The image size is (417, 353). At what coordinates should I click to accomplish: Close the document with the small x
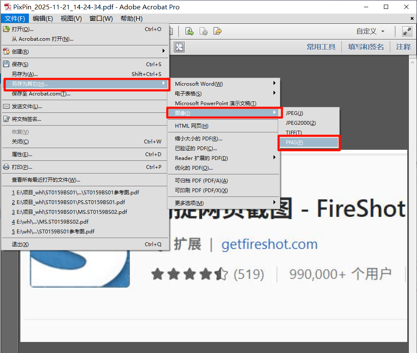(412, 18)
